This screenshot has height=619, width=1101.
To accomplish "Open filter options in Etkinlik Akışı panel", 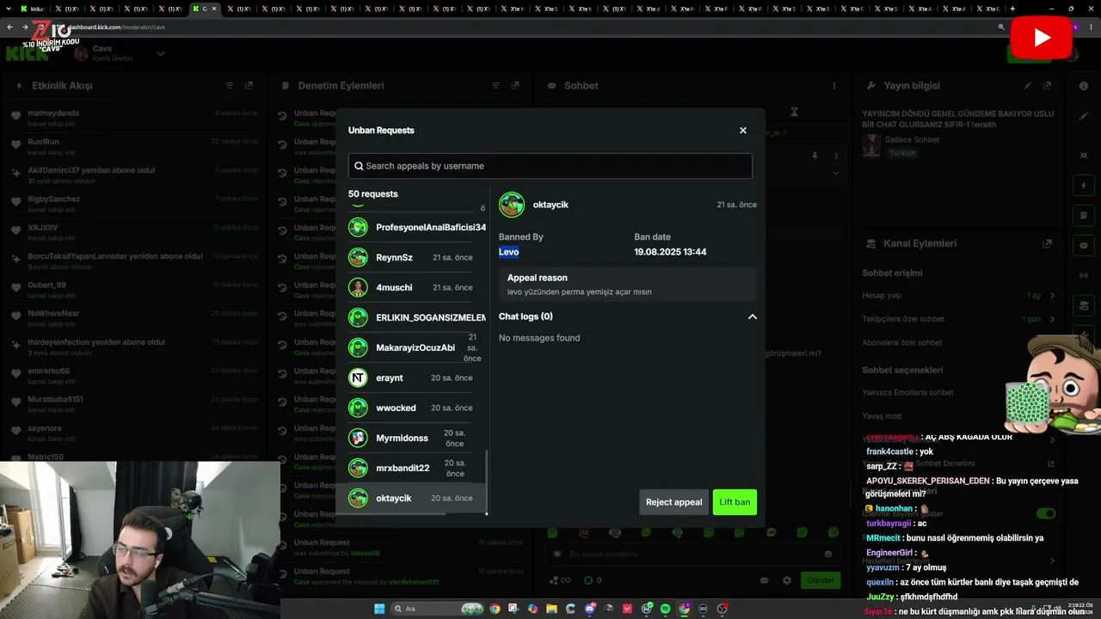I will pyautogui.click(x=230, y=86).
